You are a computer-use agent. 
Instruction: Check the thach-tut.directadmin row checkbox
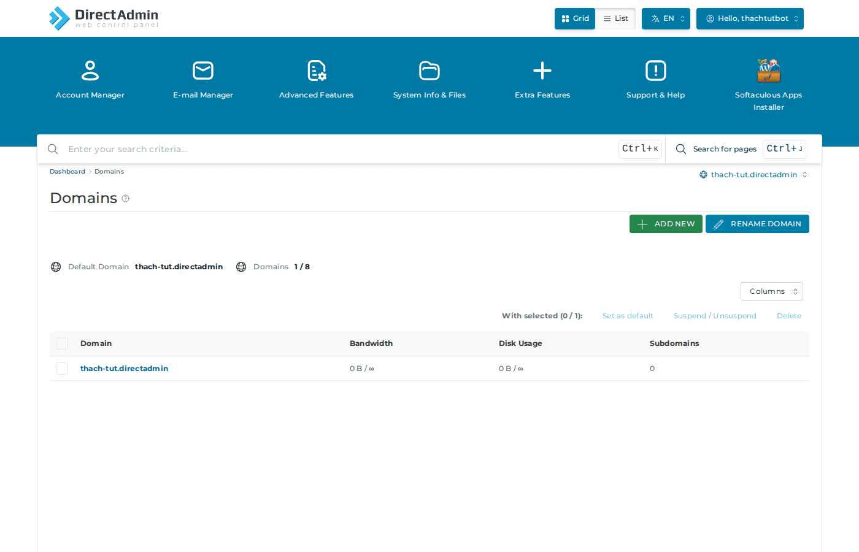tap(62, 369)
